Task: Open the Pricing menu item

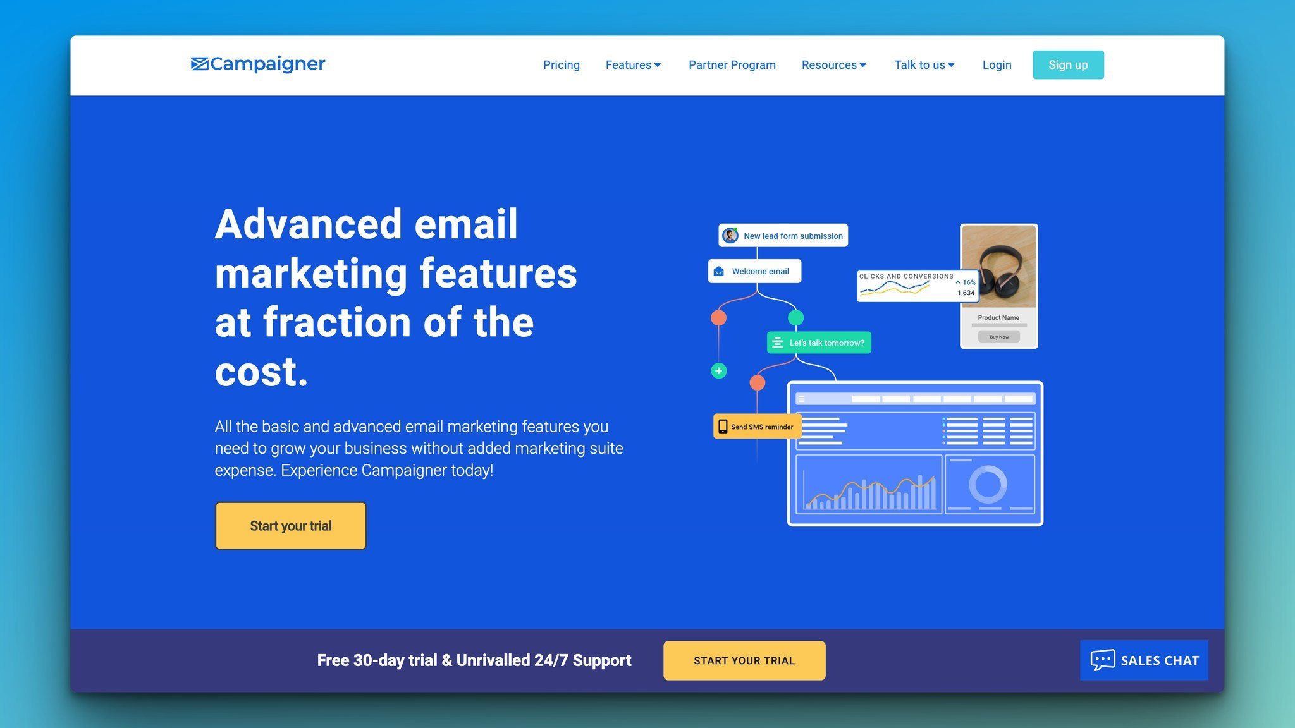Action: point(562,64)
